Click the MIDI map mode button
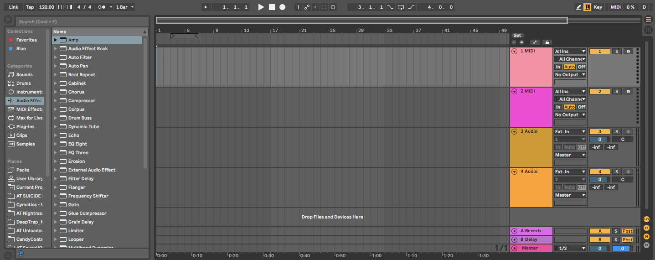This screenshot has width=655, height=260. point(616,7)
